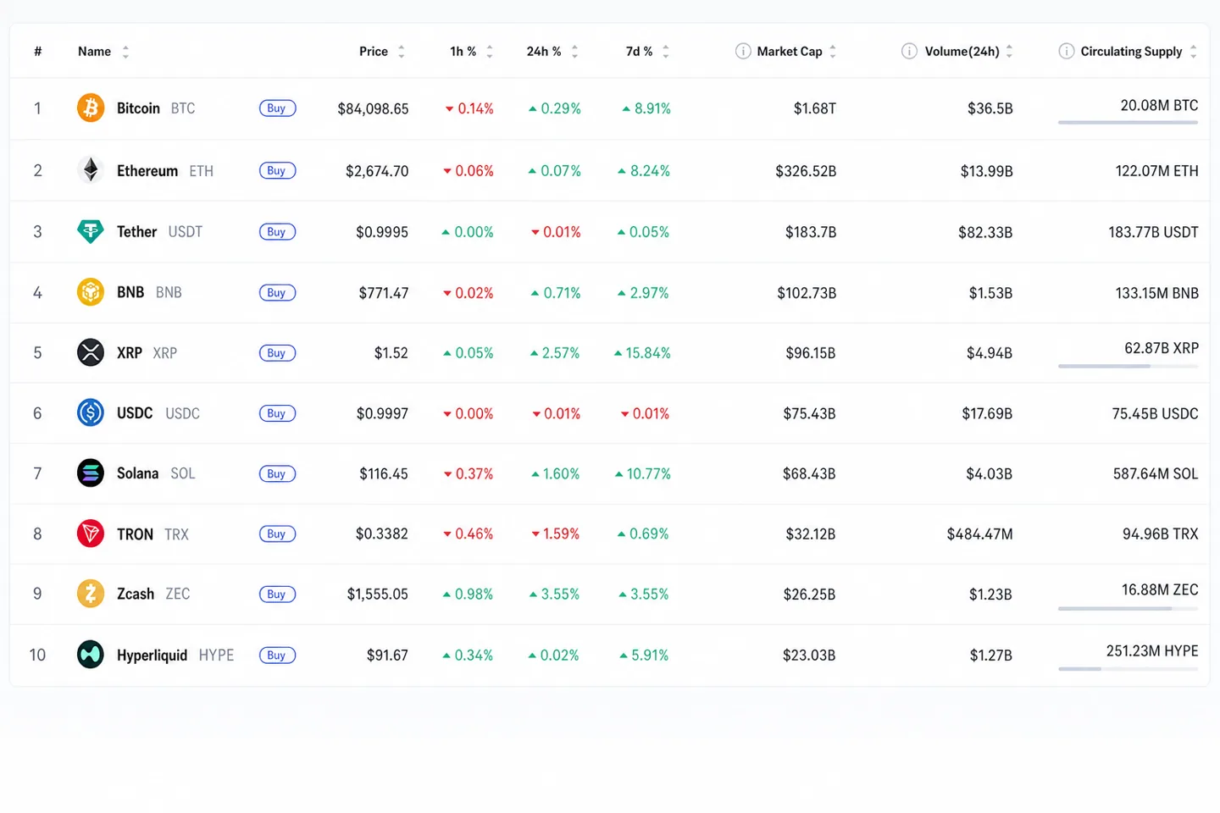This screenshot has height=813, width=1220.
Task: Click TRON's volume $484.47M
Action: coord(979,534)
